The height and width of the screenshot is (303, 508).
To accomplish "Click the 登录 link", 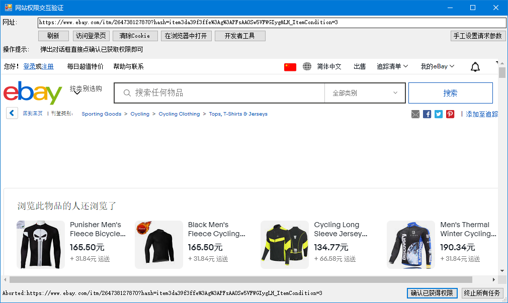I will [29, 66].
